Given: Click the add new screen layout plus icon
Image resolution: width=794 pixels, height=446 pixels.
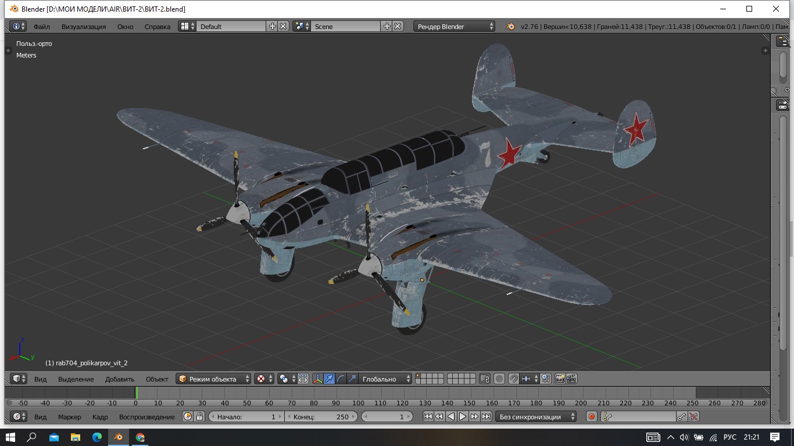Looking at the screenshot, I should click(272, 26).
